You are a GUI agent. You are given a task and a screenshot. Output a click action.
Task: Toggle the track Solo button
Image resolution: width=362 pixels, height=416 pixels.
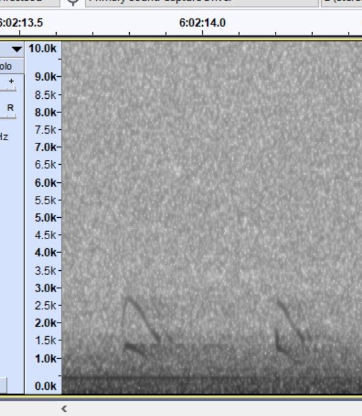click(x=12, y=66)
